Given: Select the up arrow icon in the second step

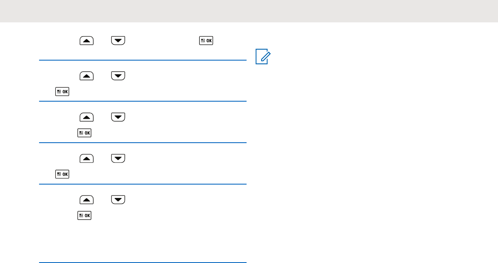Looking at the screenshot, I should click(x=87, y=76).
